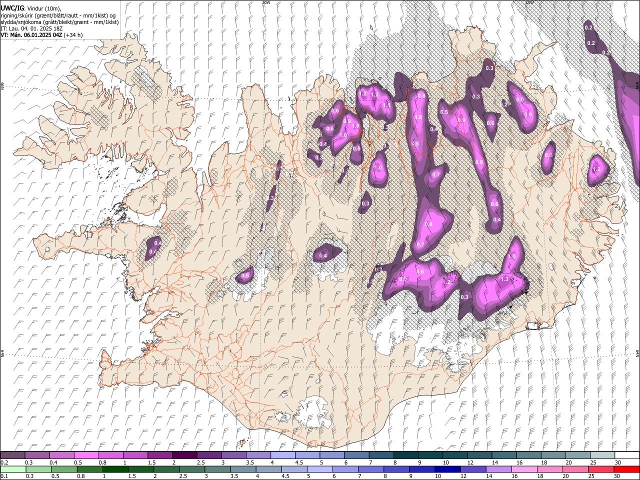Click the rain-scale swatch between 18 and 20

tap(549, 469)
